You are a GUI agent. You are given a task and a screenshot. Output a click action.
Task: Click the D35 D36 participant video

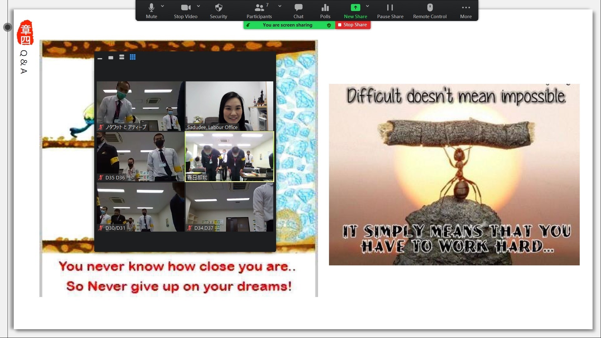(x=140, y=156)
